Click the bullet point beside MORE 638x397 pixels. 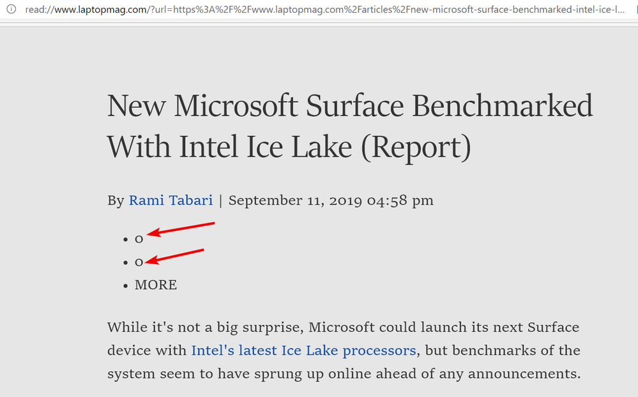tap(125, 285)
